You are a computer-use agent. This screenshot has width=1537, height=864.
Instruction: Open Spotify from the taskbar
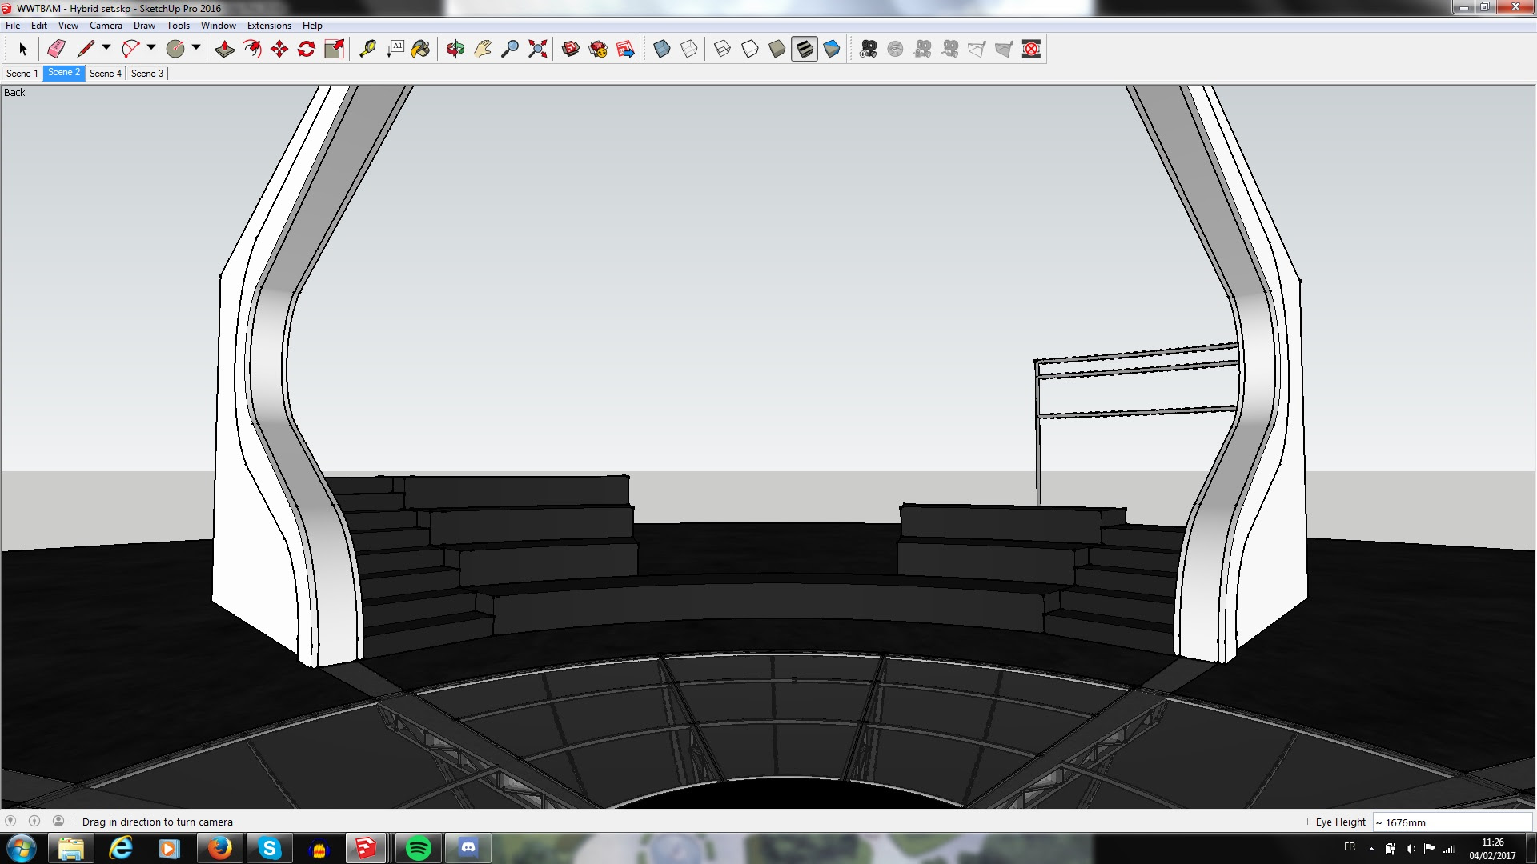418,848
